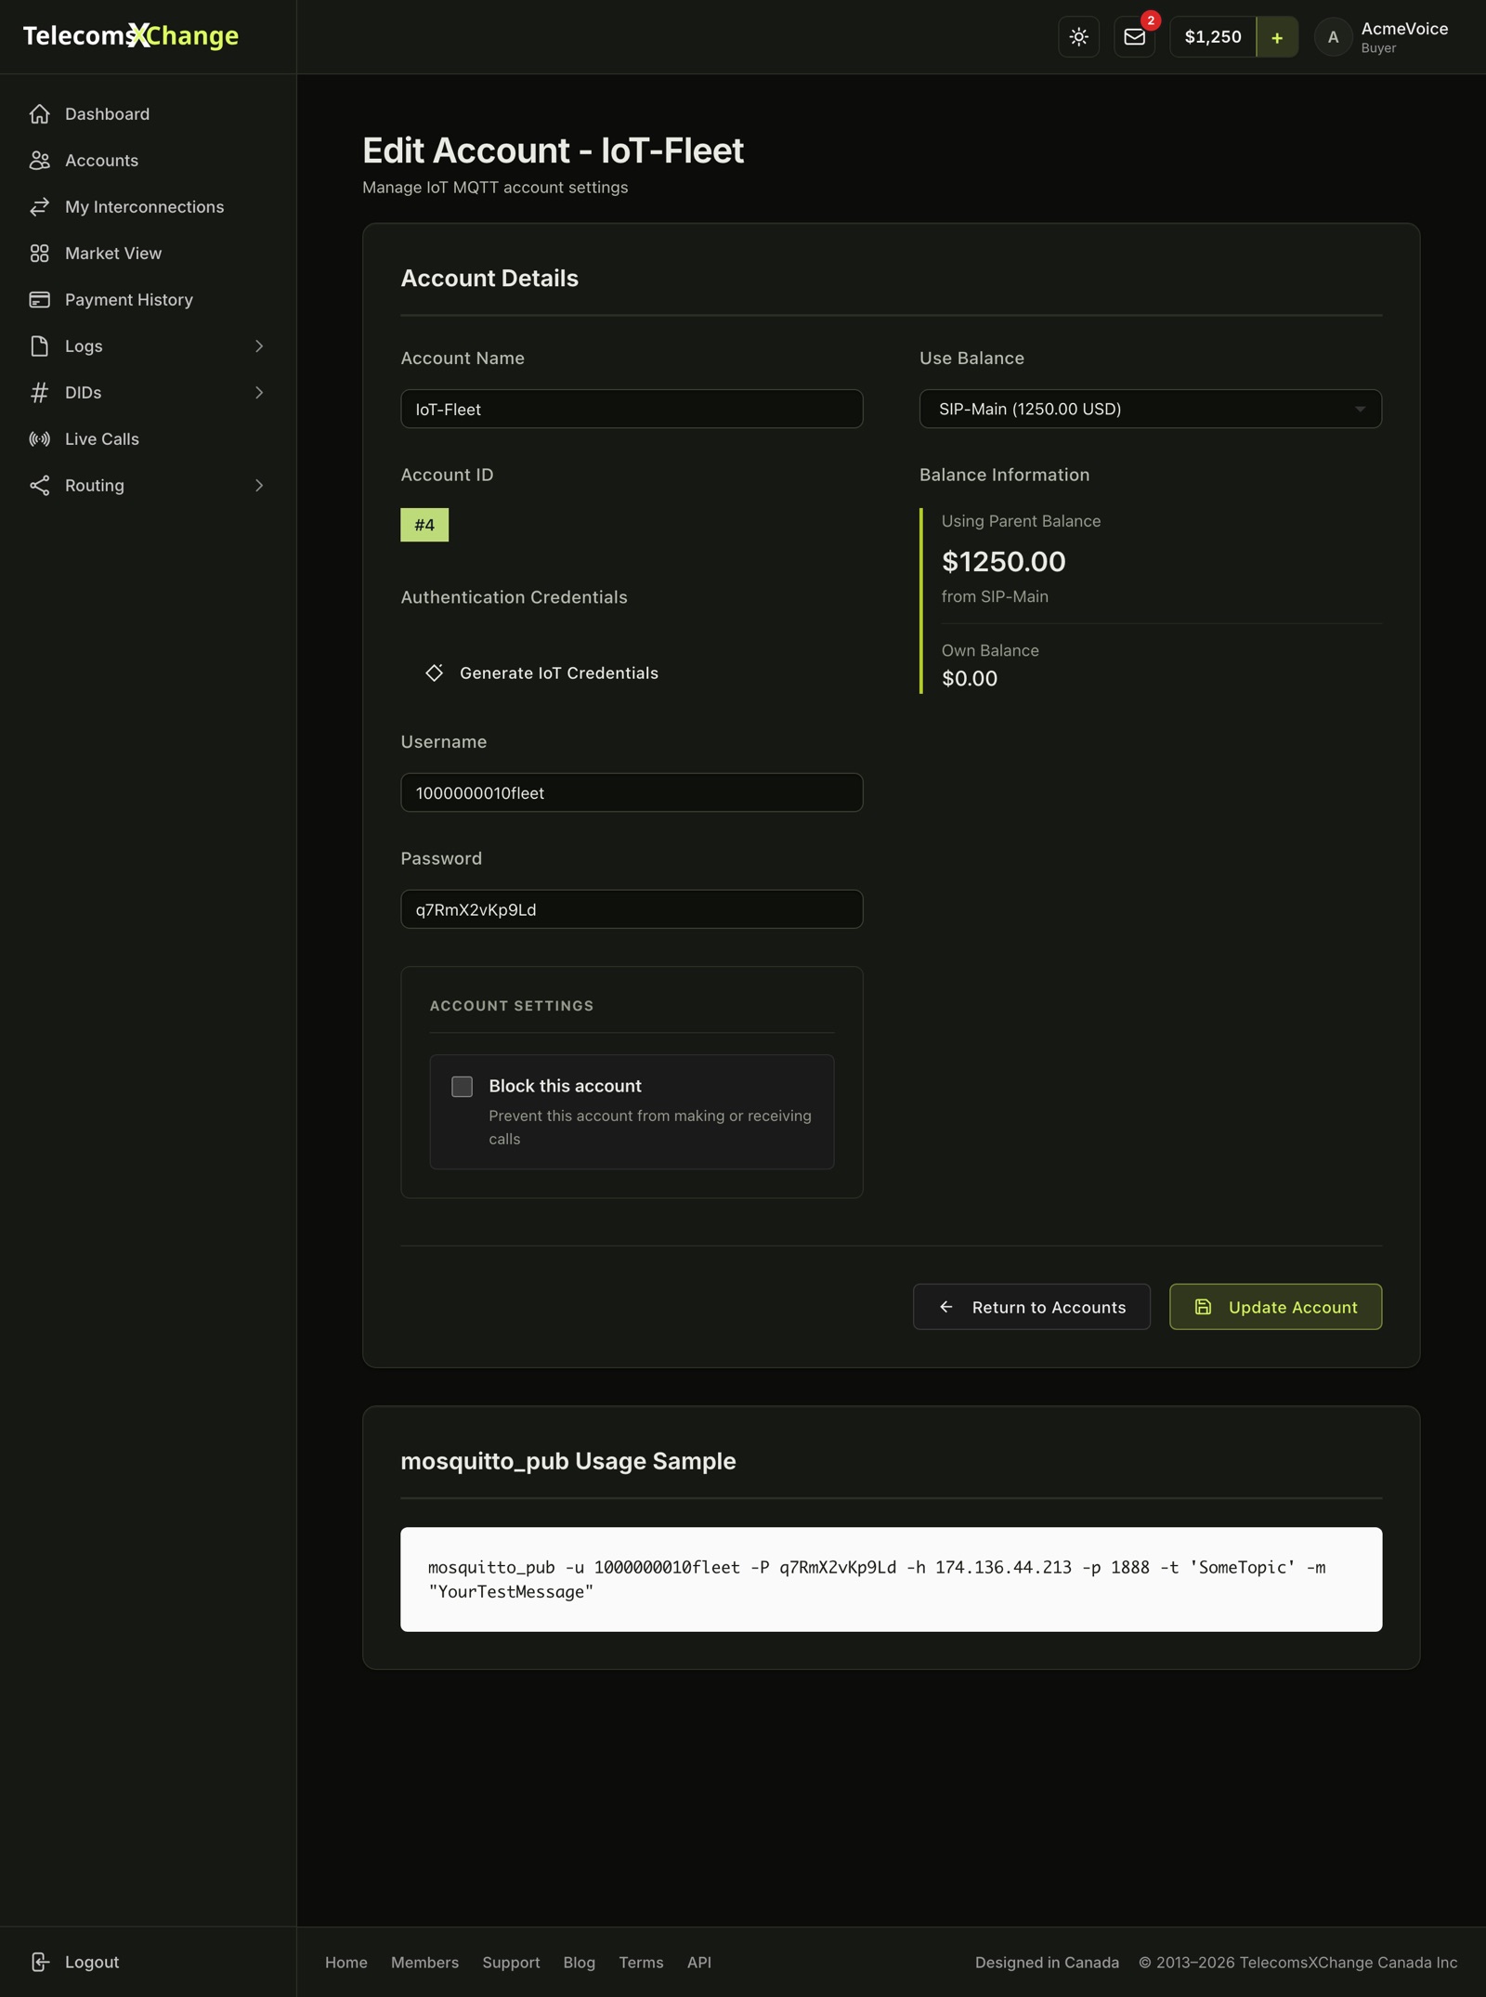Viewport: 1486px width, 1997px height.
Task: Click the TelecomsXChange logo
Action: tap(131, 35)
